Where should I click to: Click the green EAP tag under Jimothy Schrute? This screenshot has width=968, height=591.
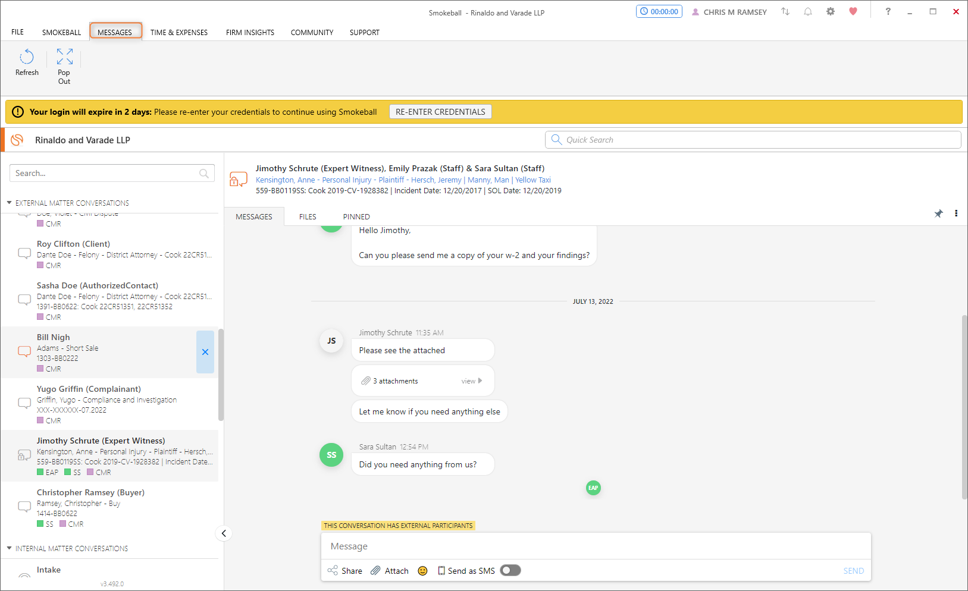(x=48, y=473)
